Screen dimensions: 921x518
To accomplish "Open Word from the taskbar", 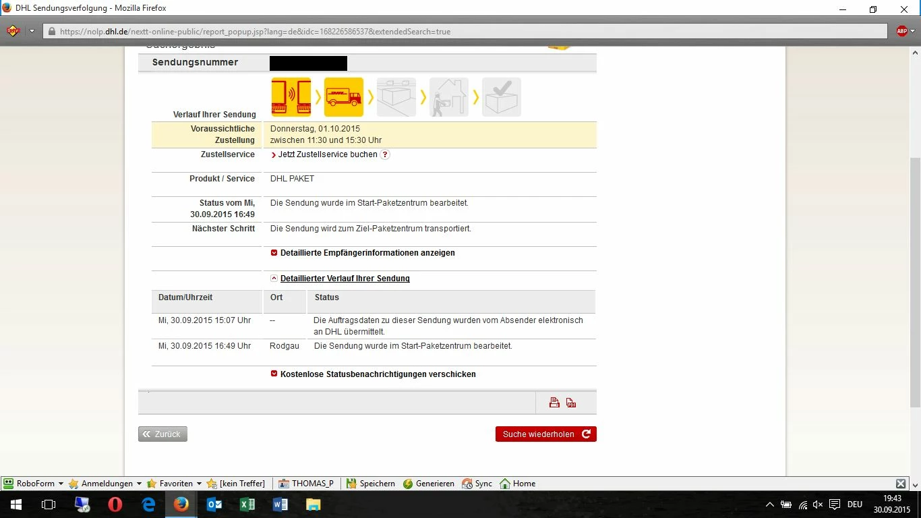I will pos(280,505).
